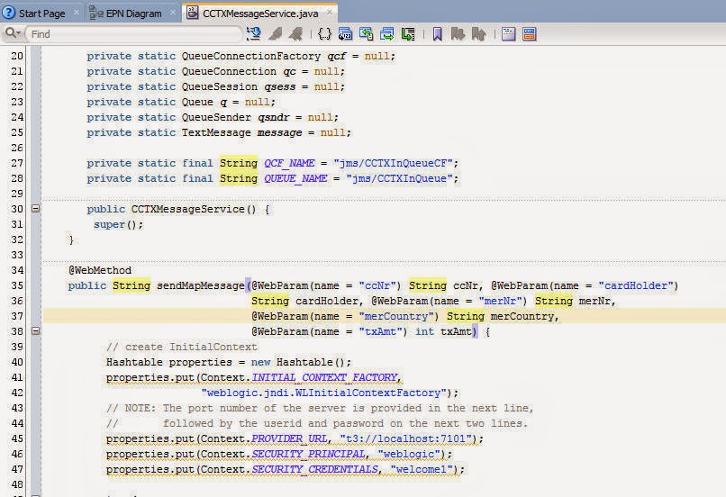Viewport: 726px width, 497px height.
Task: Click toolbar icon with green right arrow and windows
Action: click(386, 34)
